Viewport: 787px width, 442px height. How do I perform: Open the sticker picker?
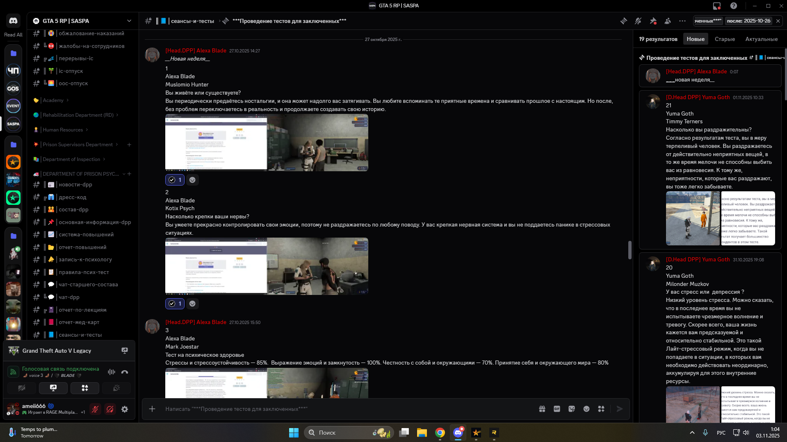(572, 409)
